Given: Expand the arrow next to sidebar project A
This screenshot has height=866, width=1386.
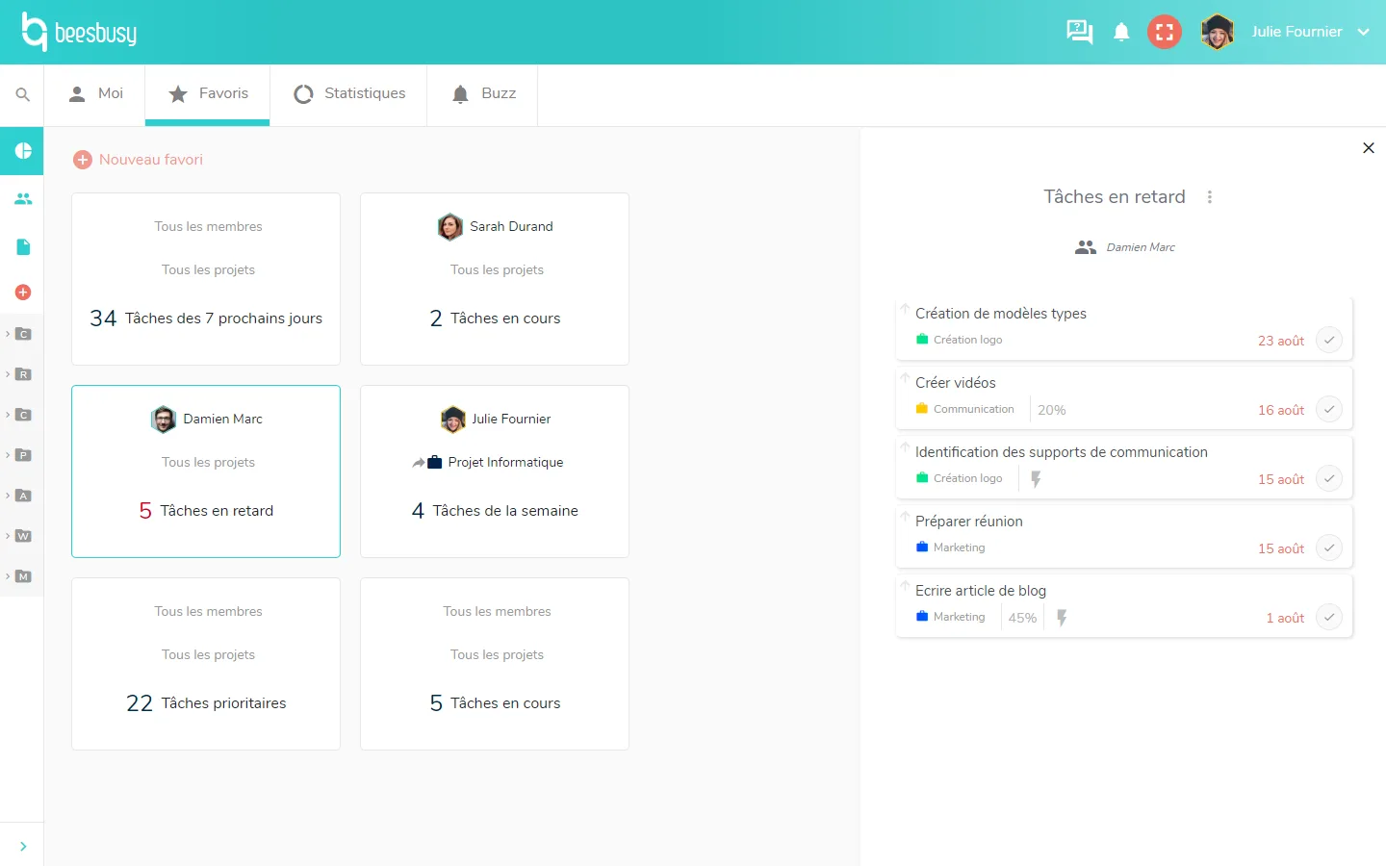Looking at the screenshot, I should (x=8, y=496).
